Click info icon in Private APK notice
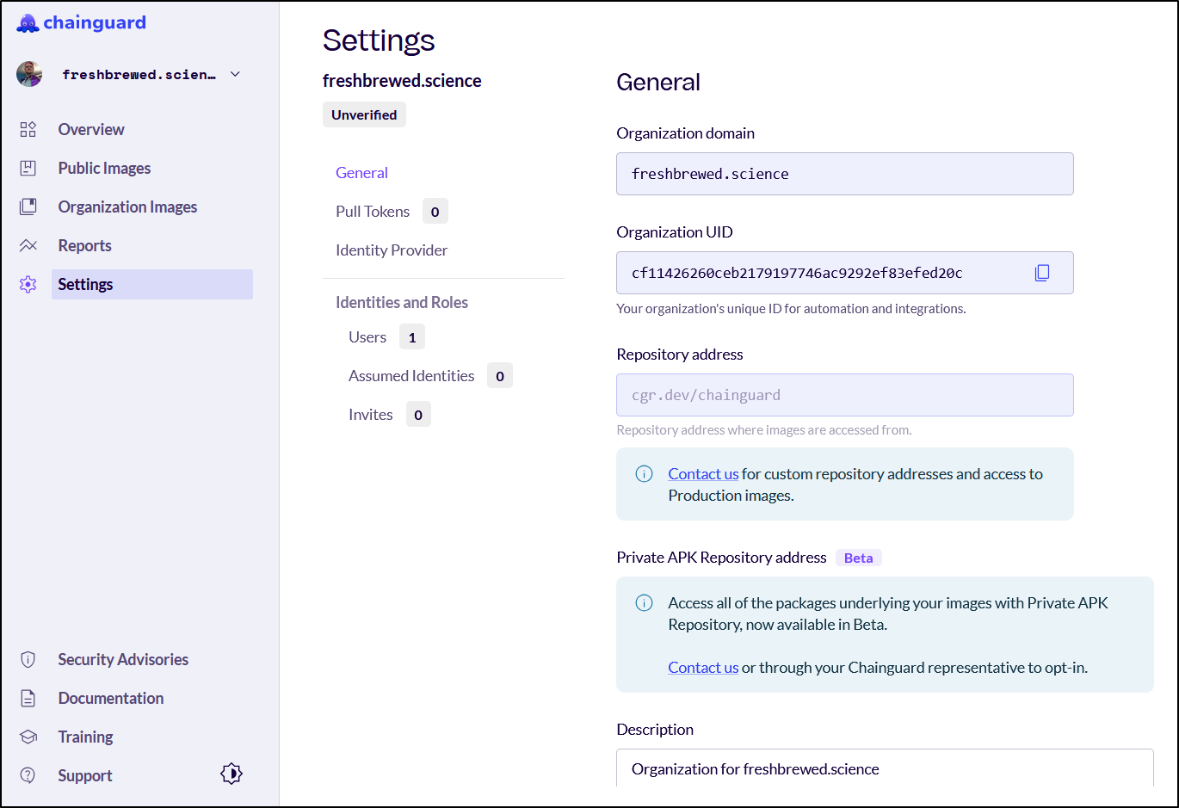 pos(644,602)
